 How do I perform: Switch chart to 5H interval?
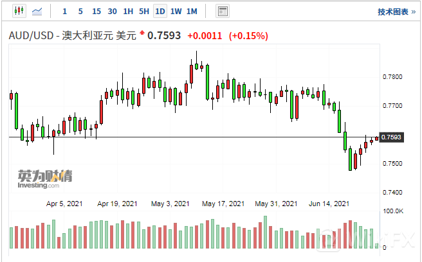(144, 12)
